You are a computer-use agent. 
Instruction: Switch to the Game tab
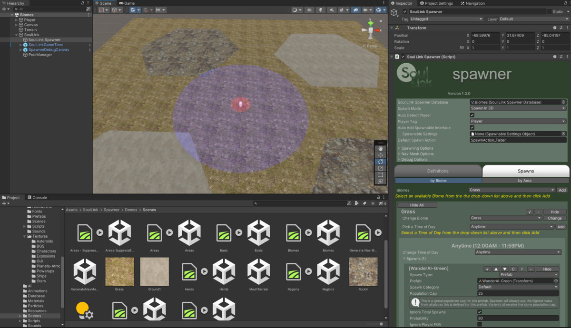click(126, 3)
